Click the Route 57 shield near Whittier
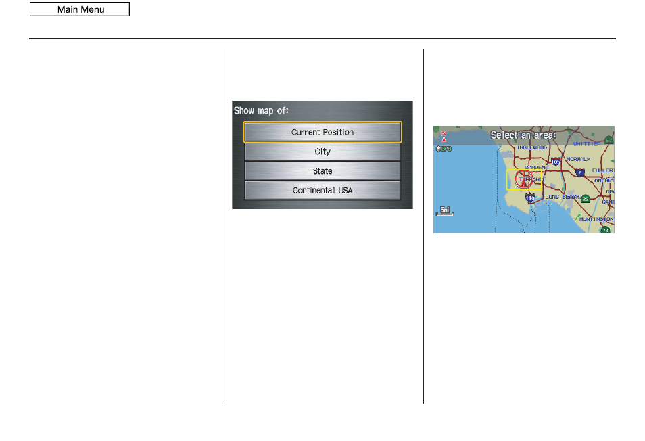Viewport: 645px width, 441px height. (x=608, y=139)
